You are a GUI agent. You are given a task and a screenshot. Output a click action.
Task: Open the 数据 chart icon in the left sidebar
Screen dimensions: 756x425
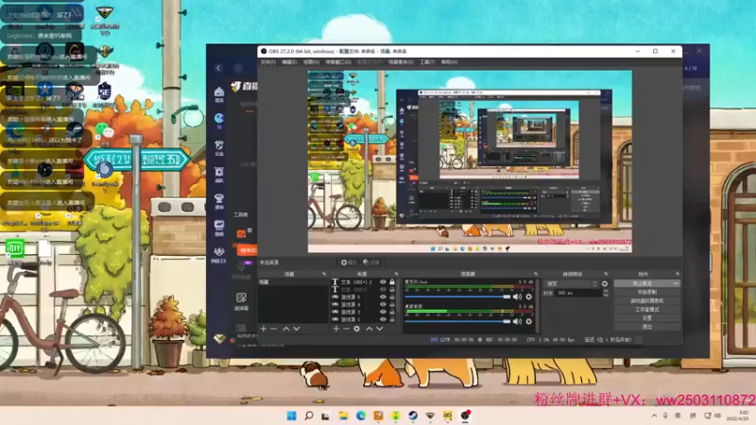219,227
